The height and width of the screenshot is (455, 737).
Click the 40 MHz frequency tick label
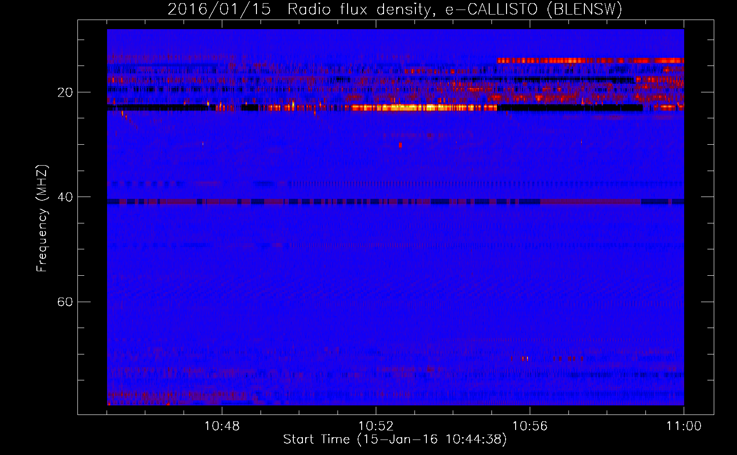point(65,197)
